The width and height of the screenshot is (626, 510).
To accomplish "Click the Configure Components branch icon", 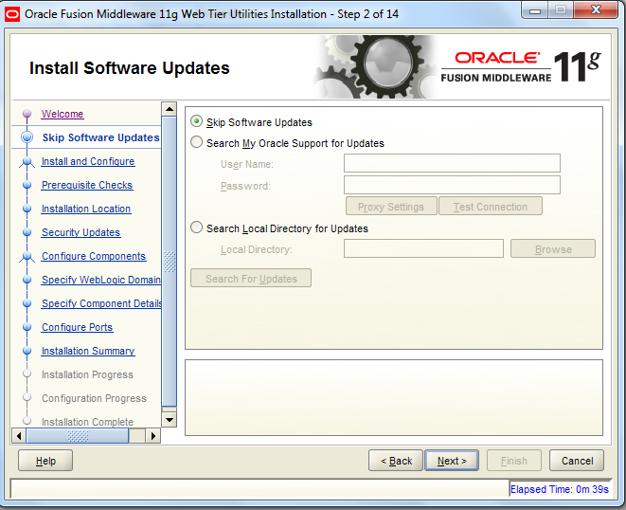I will click(x=27, y=257).
